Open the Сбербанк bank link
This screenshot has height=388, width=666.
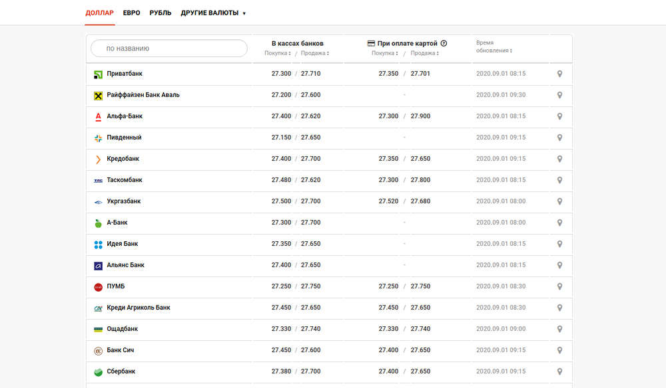[121, 371]
